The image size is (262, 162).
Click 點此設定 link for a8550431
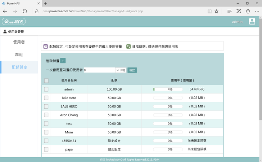[114, 141]
